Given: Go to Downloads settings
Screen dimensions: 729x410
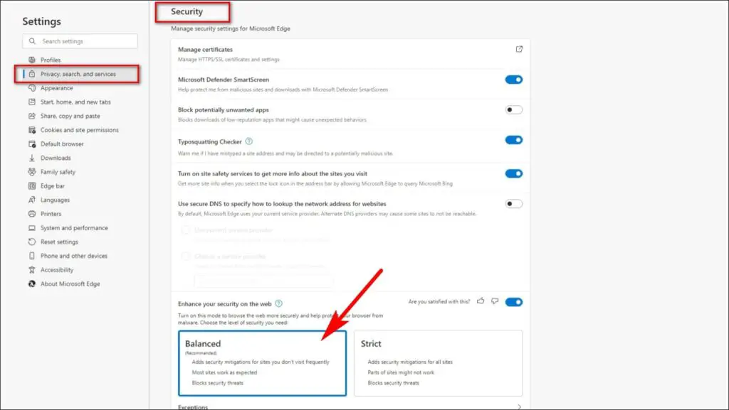Looking at the screenshot, I should pyautogui.click(x=56, y=158).
